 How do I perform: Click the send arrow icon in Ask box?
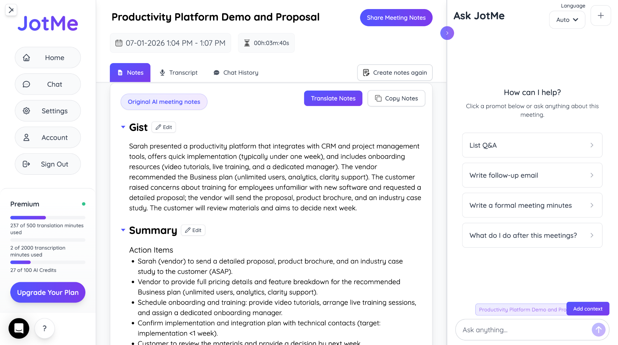598,330
